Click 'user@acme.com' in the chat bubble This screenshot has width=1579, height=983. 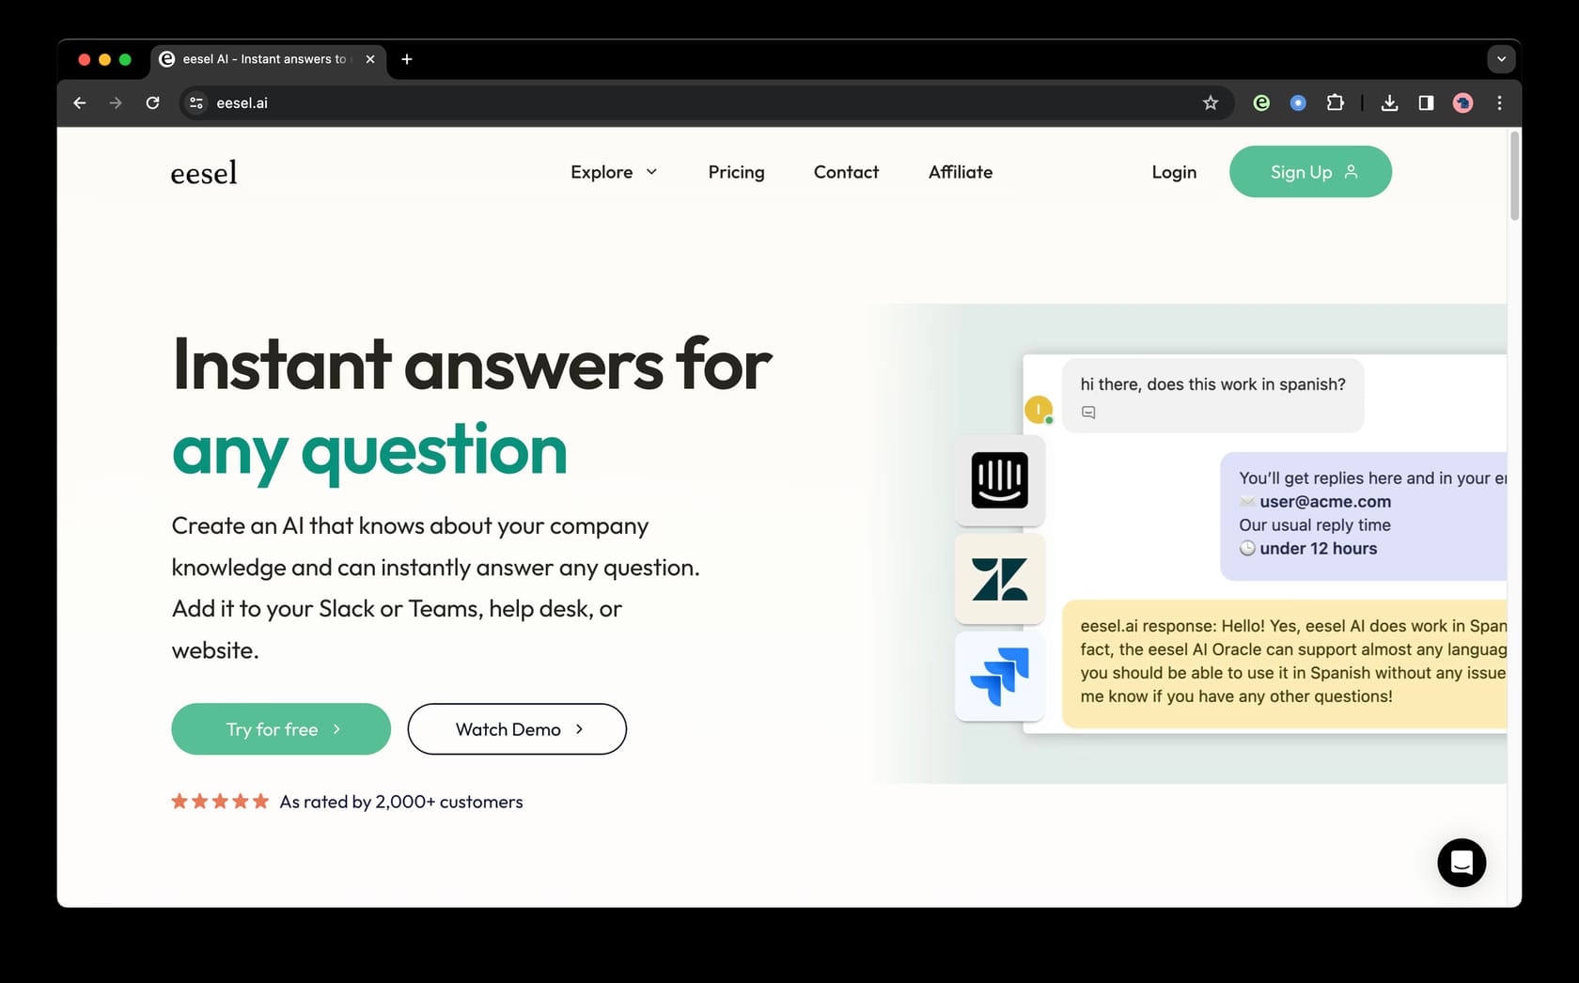pos(1325,502)
